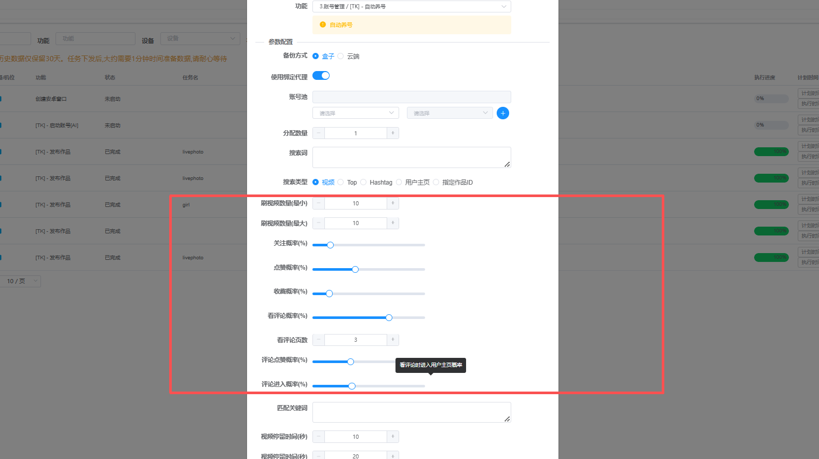The height and width of the screenshot is (459, 819).
Task: Decrease 看评论页数 with minus button
Action: [x=319, y=340]
